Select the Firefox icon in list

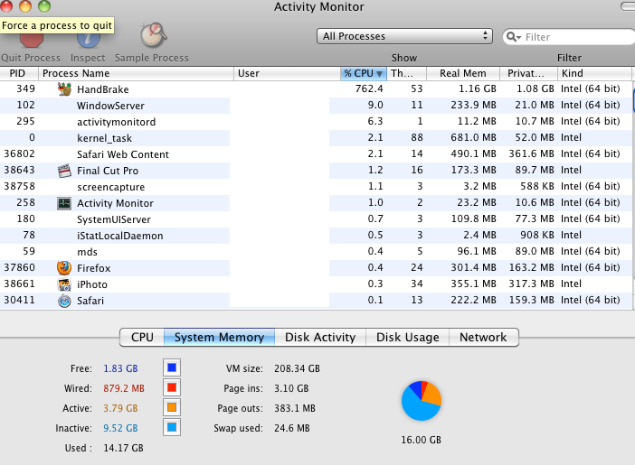(64, 267)
